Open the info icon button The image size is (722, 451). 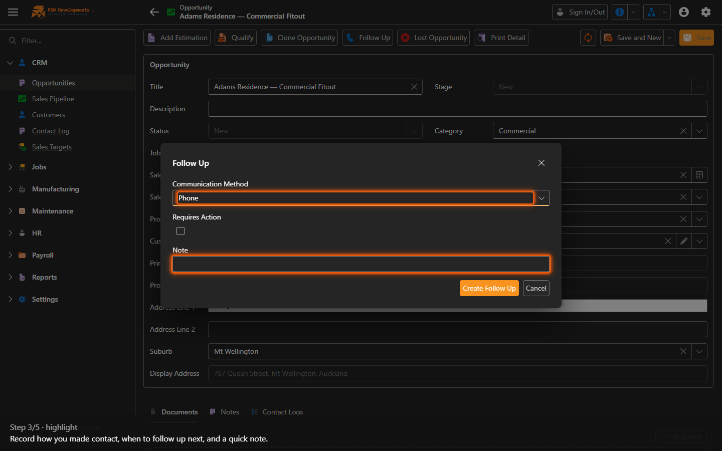point(620,12)
